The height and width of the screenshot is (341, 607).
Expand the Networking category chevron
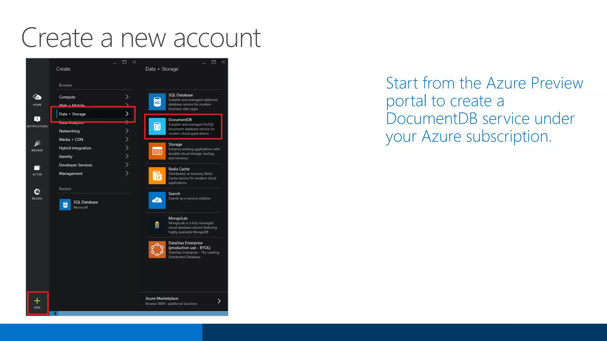point(127,131)
